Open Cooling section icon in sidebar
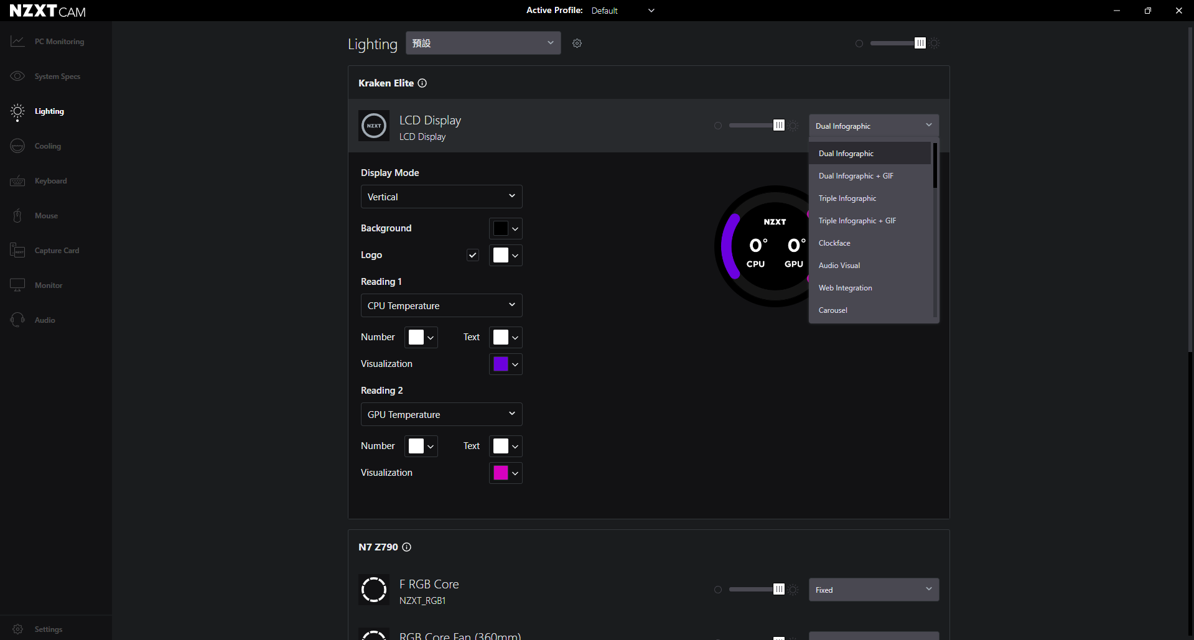 click(17, 146)
